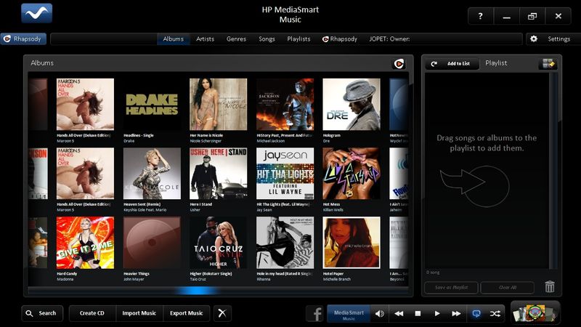Click the playlist vertical scrollbar
This screenshot has width=581, height=327.
pyautogui.click(x=553, y=171)
